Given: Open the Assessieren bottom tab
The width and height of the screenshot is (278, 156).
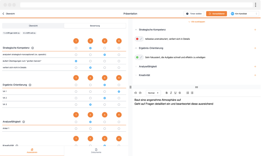Looking at the screenshot, I should pyautogui.click(x=32, y=151).
